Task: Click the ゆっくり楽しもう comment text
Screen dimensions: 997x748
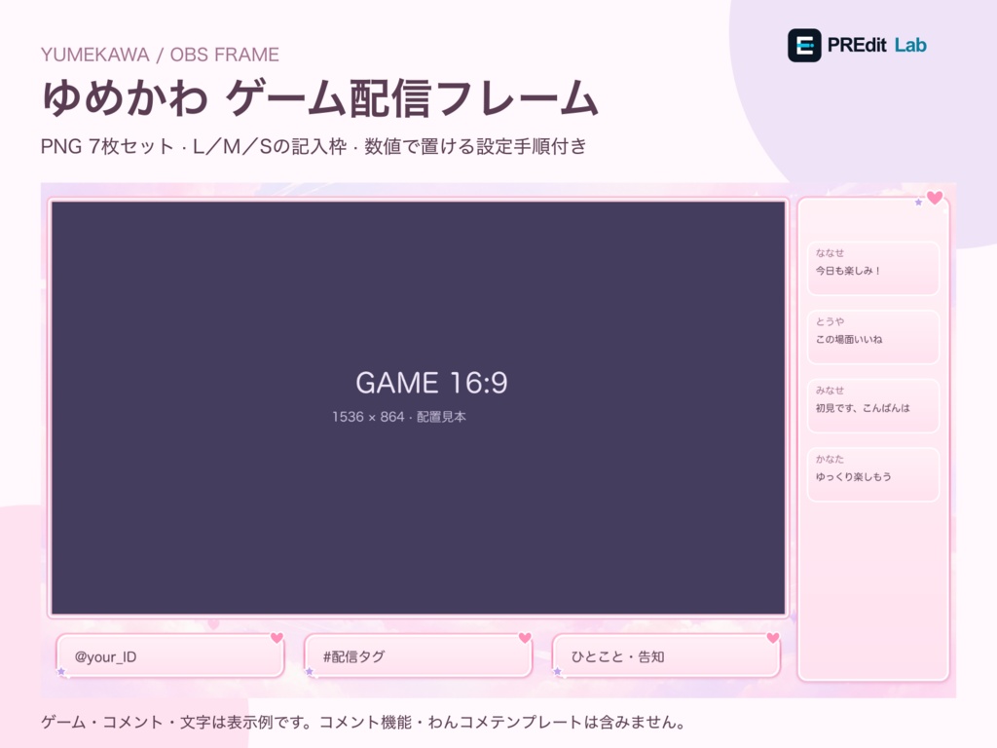Action: click(x=853, y=476)
